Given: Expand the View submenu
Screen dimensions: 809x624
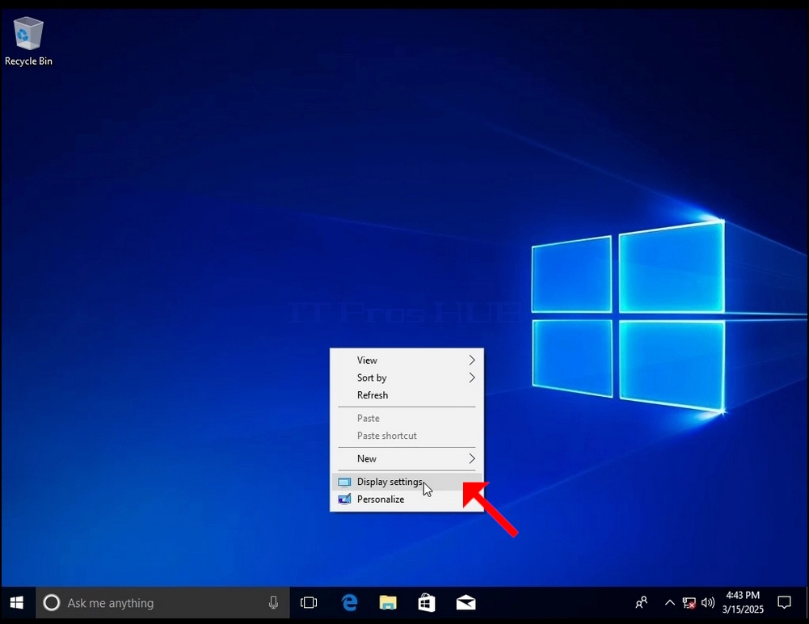Looking at the screenshot, I should (x=407, y=360).
